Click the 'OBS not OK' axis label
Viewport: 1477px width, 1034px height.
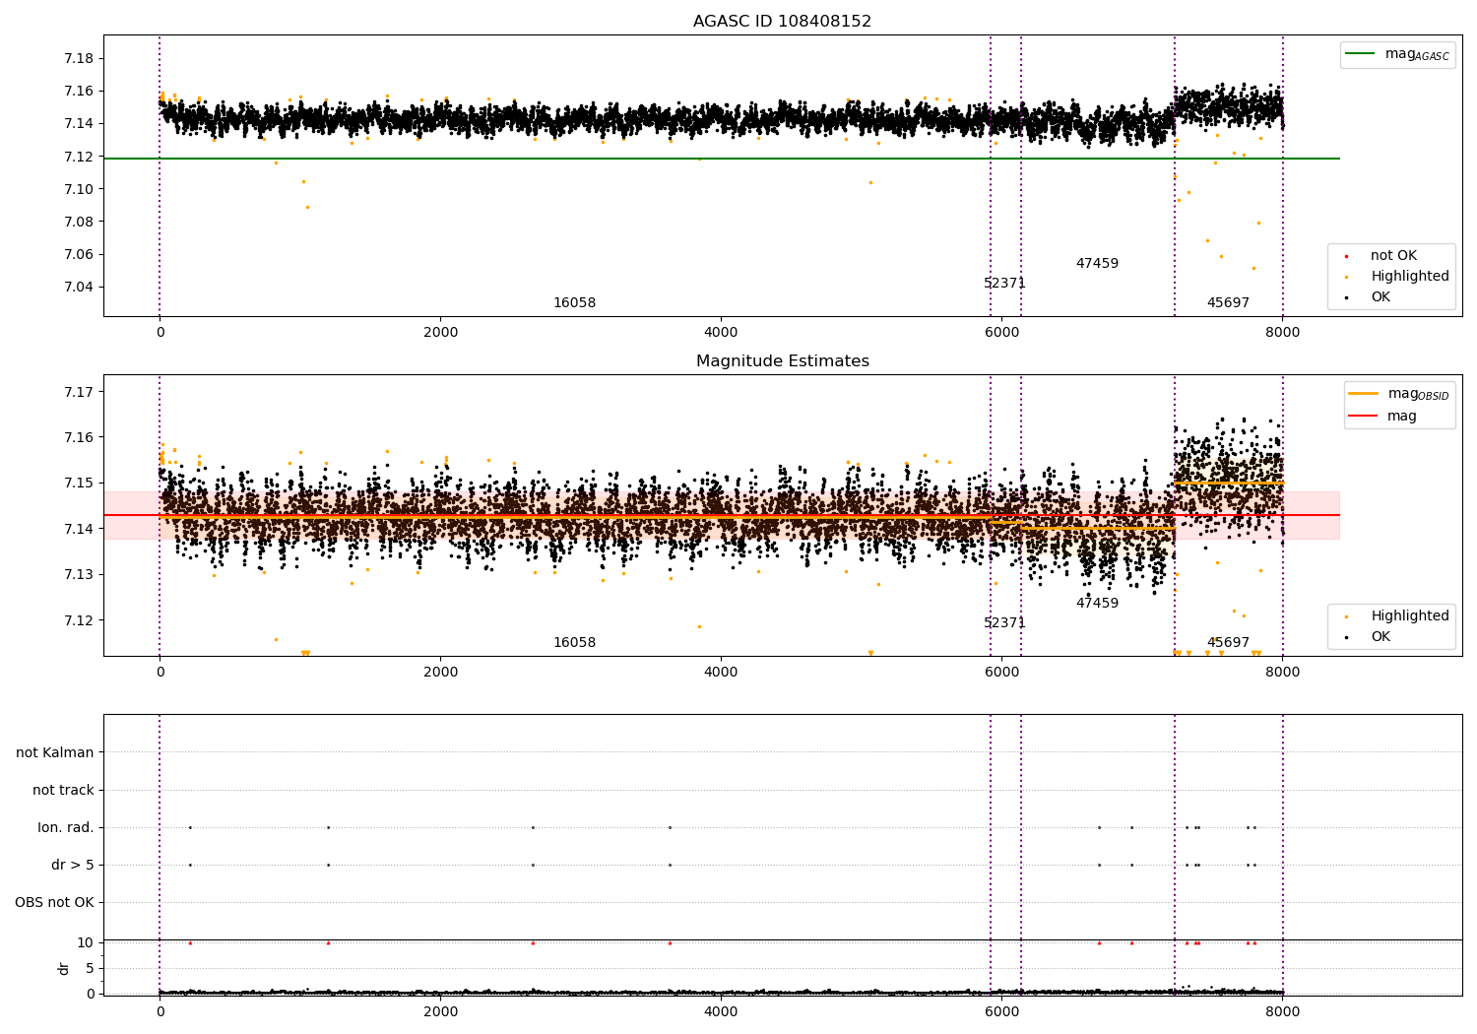[55, 902]
